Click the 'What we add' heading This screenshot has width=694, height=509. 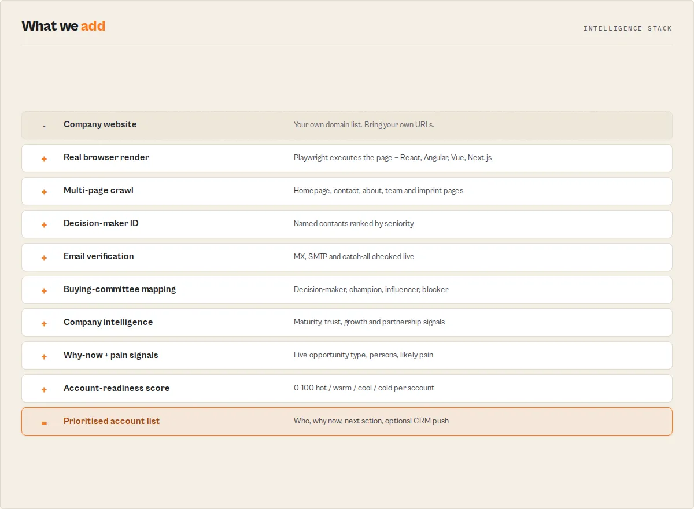pos(64,26)
